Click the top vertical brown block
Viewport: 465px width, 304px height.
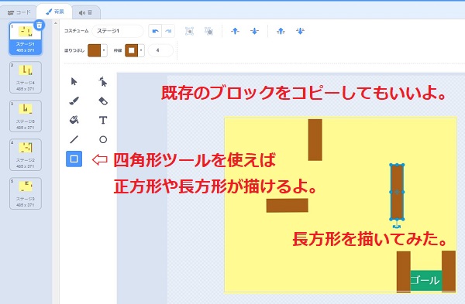315,140
